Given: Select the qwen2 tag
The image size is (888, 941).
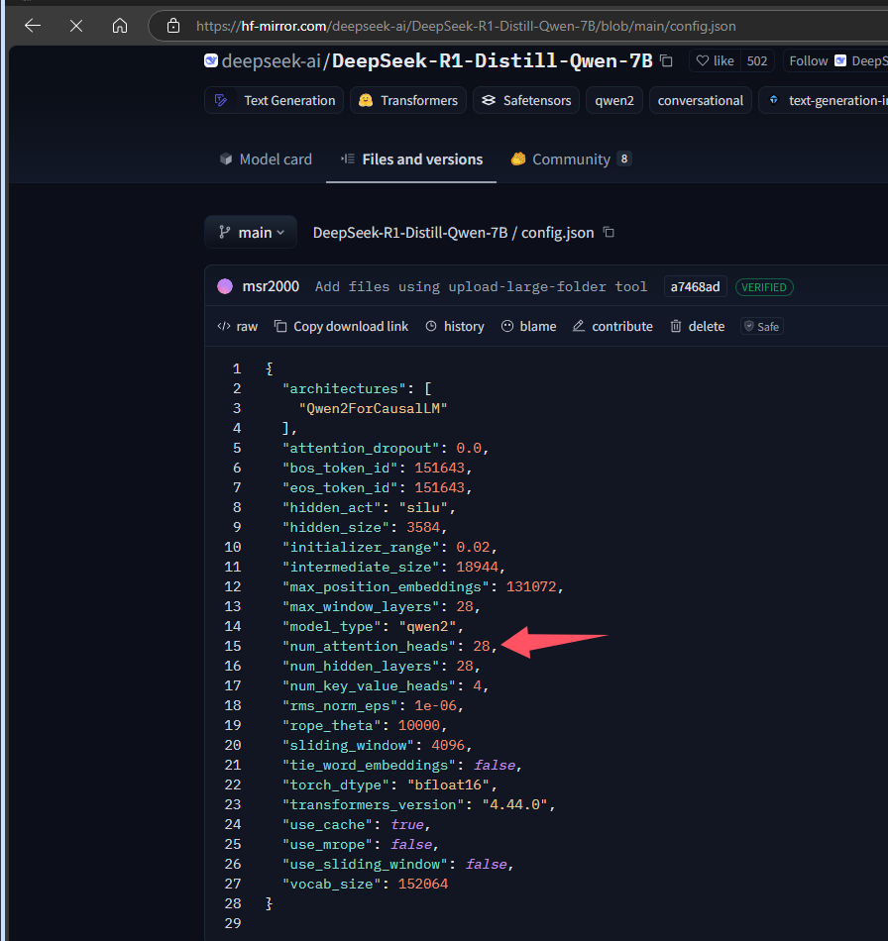Looking at the screenshot, I should [614, 100].
